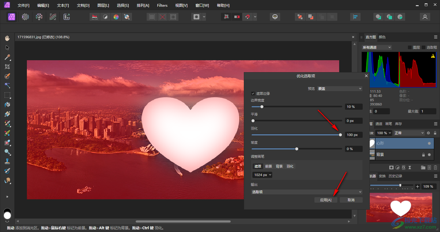Open the Account icon in the toolbar
The height and width of the screenshot is (232, 440).
pyautogui.click(x=425, y=17)
